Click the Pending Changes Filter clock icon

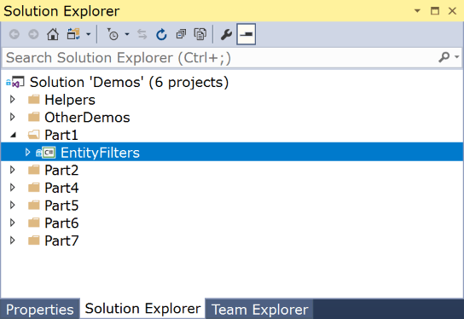(113, 35)
